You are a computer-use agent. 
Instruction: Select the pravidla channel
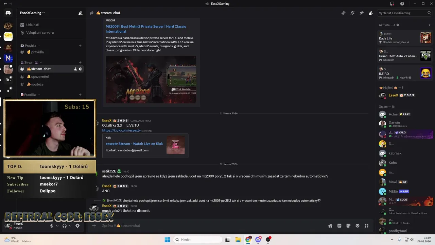click(51, 52)
